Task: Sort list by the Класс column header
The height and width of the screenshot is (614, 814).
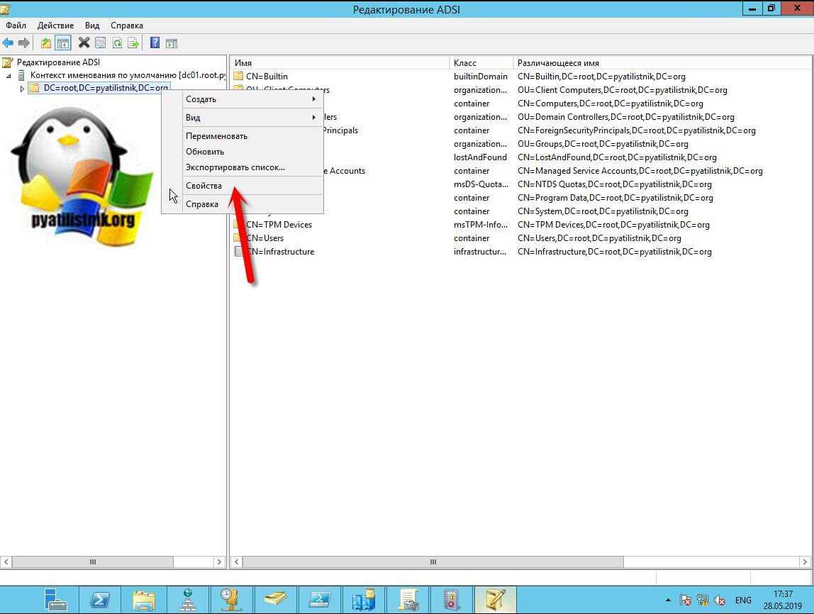Action: [x=465, y=63]
